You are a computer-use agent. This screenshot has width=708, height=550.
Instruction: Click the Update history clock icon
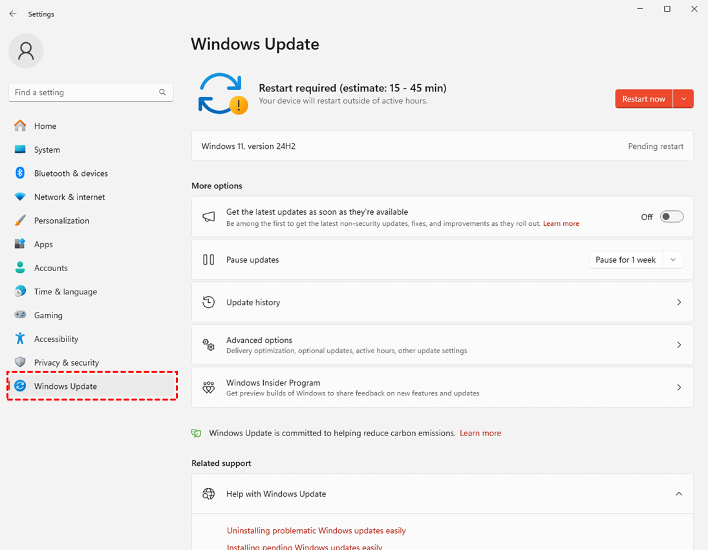click(x=208, y=302)
